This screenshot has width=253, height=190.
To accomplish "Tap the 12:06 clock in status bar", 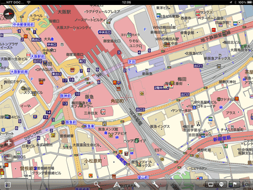I will click(x=126, y=2).
